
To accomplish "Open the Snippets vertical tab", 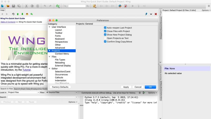I will point(161,35).
